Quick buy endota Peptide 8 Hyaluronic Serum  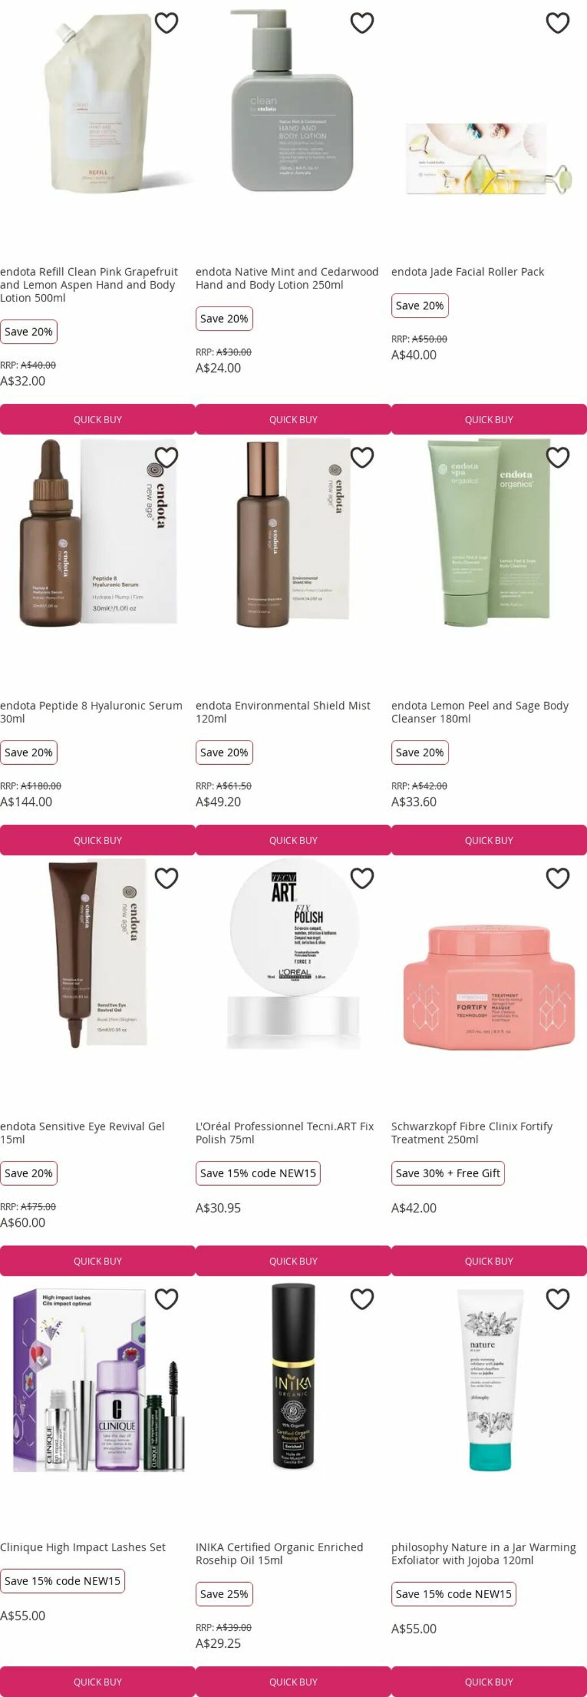pyautogui.click(x=97, y=841)
